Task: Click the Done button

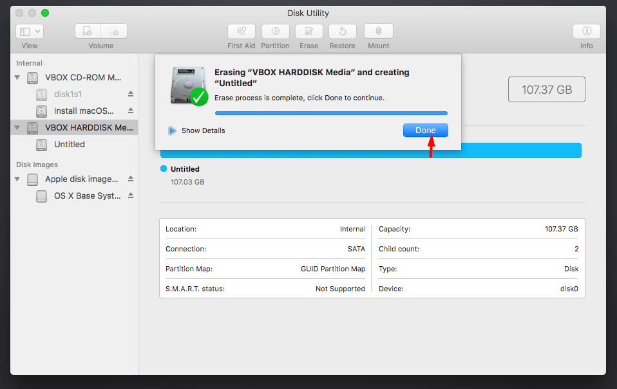Action: pyautogui.click(x=425, y=131)
